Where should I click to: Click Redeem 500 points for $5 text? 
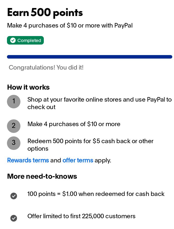[90, 145]
